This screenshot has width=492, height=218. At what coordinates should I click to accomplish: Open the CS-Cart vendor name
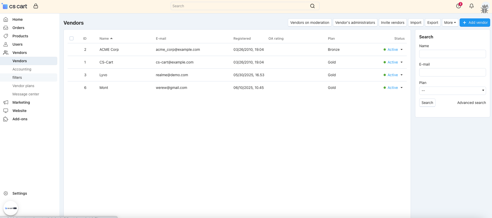(106, 62)
